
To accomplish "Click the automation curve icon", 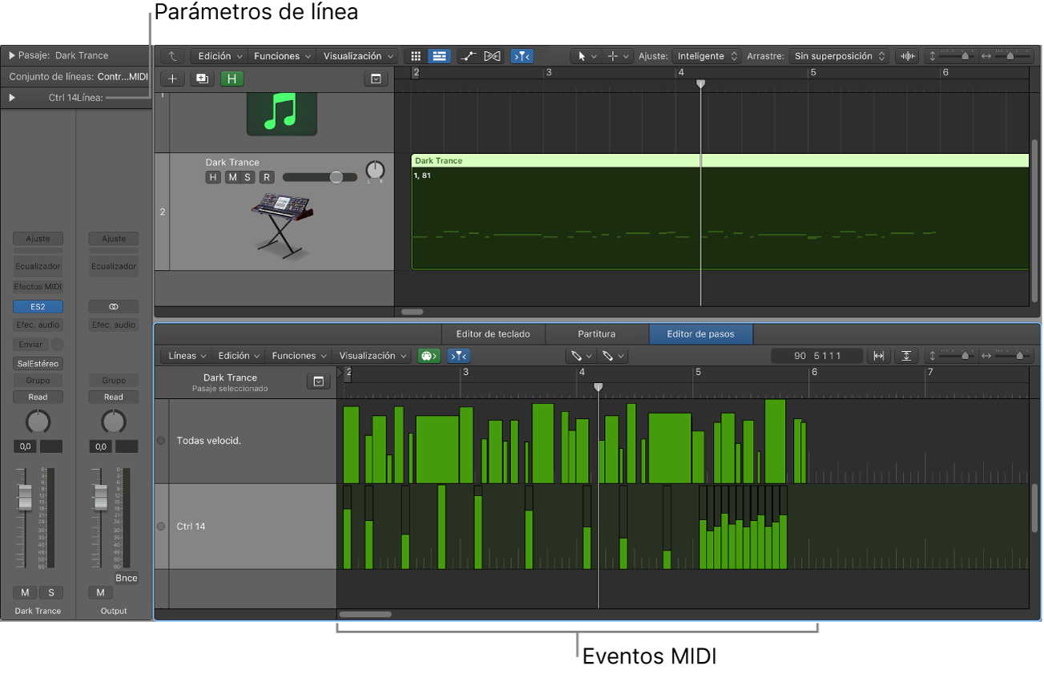I will [469, 56].
